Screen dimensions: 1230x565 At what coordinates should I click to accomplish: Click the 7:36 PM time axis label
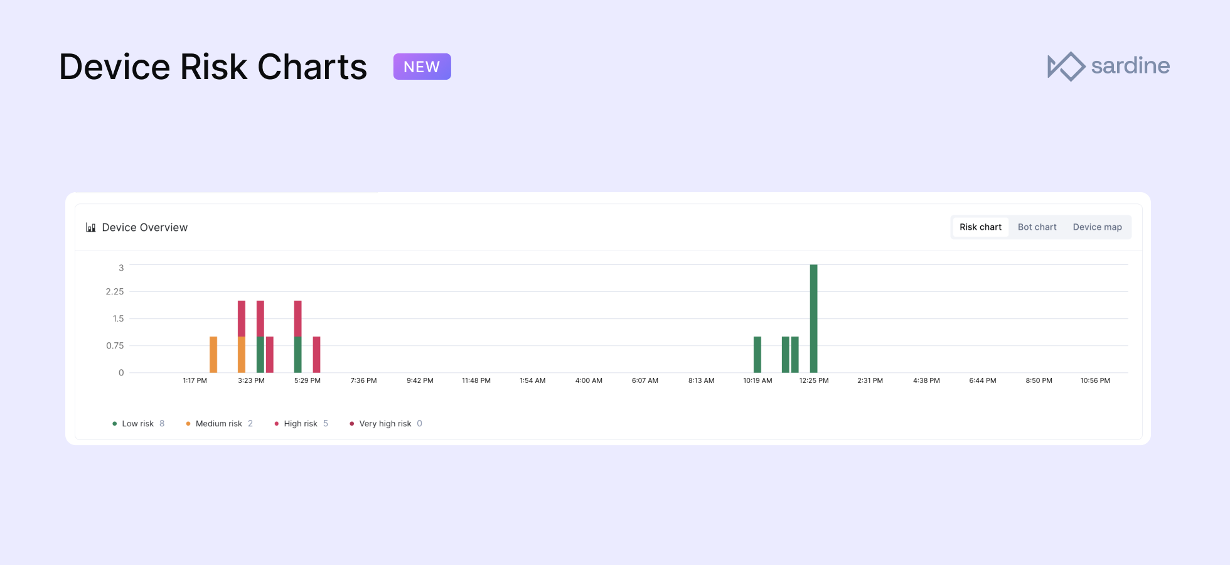363,380
